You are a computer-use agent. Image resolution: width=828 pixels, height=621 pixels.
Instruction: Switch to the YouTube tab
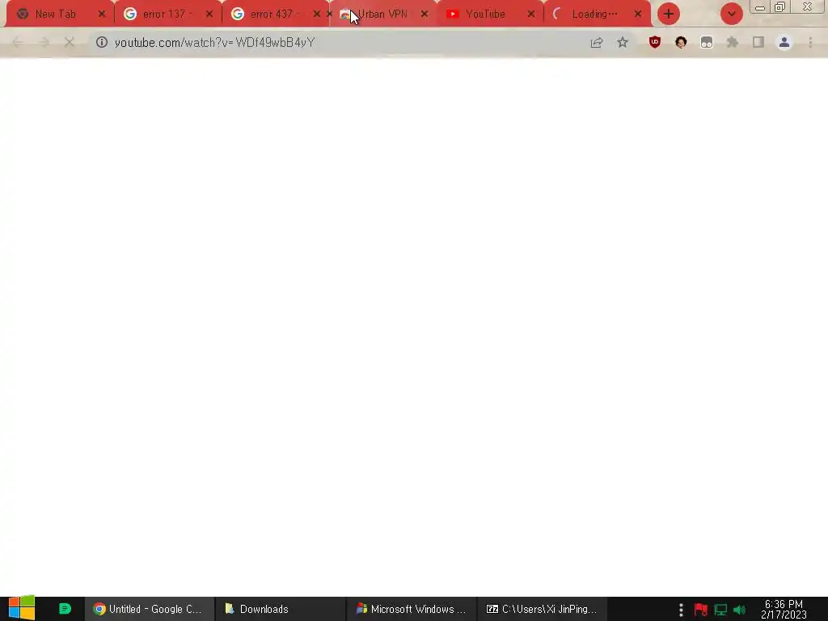tap(485, 15)
